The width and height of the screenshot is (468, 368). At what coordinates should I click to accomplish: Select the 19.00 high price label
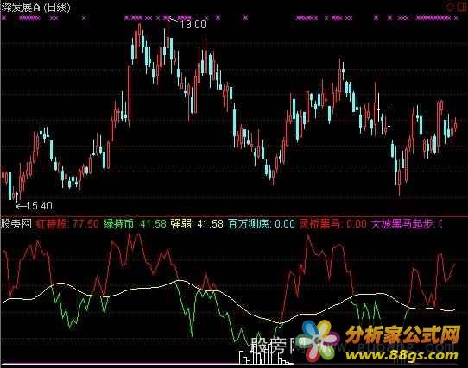pos(193,24)
